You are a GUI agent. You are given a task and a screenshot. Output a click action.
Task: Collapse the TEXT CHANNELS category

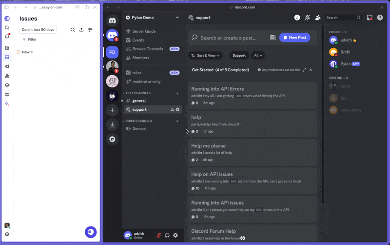pos(137,93)
